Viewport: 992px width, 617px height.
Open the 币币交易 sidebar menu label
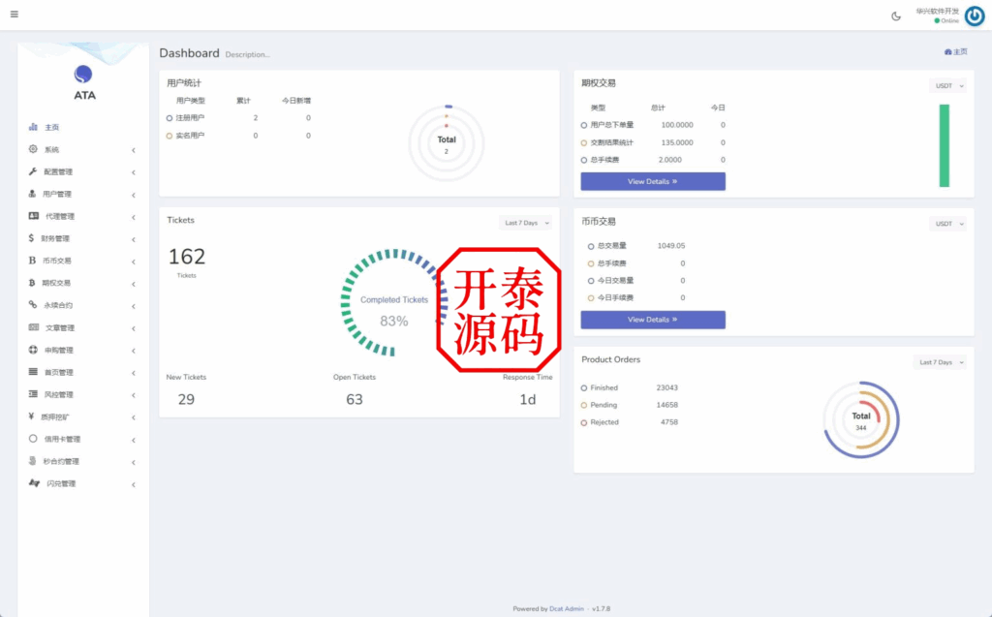tap(57, 261)
